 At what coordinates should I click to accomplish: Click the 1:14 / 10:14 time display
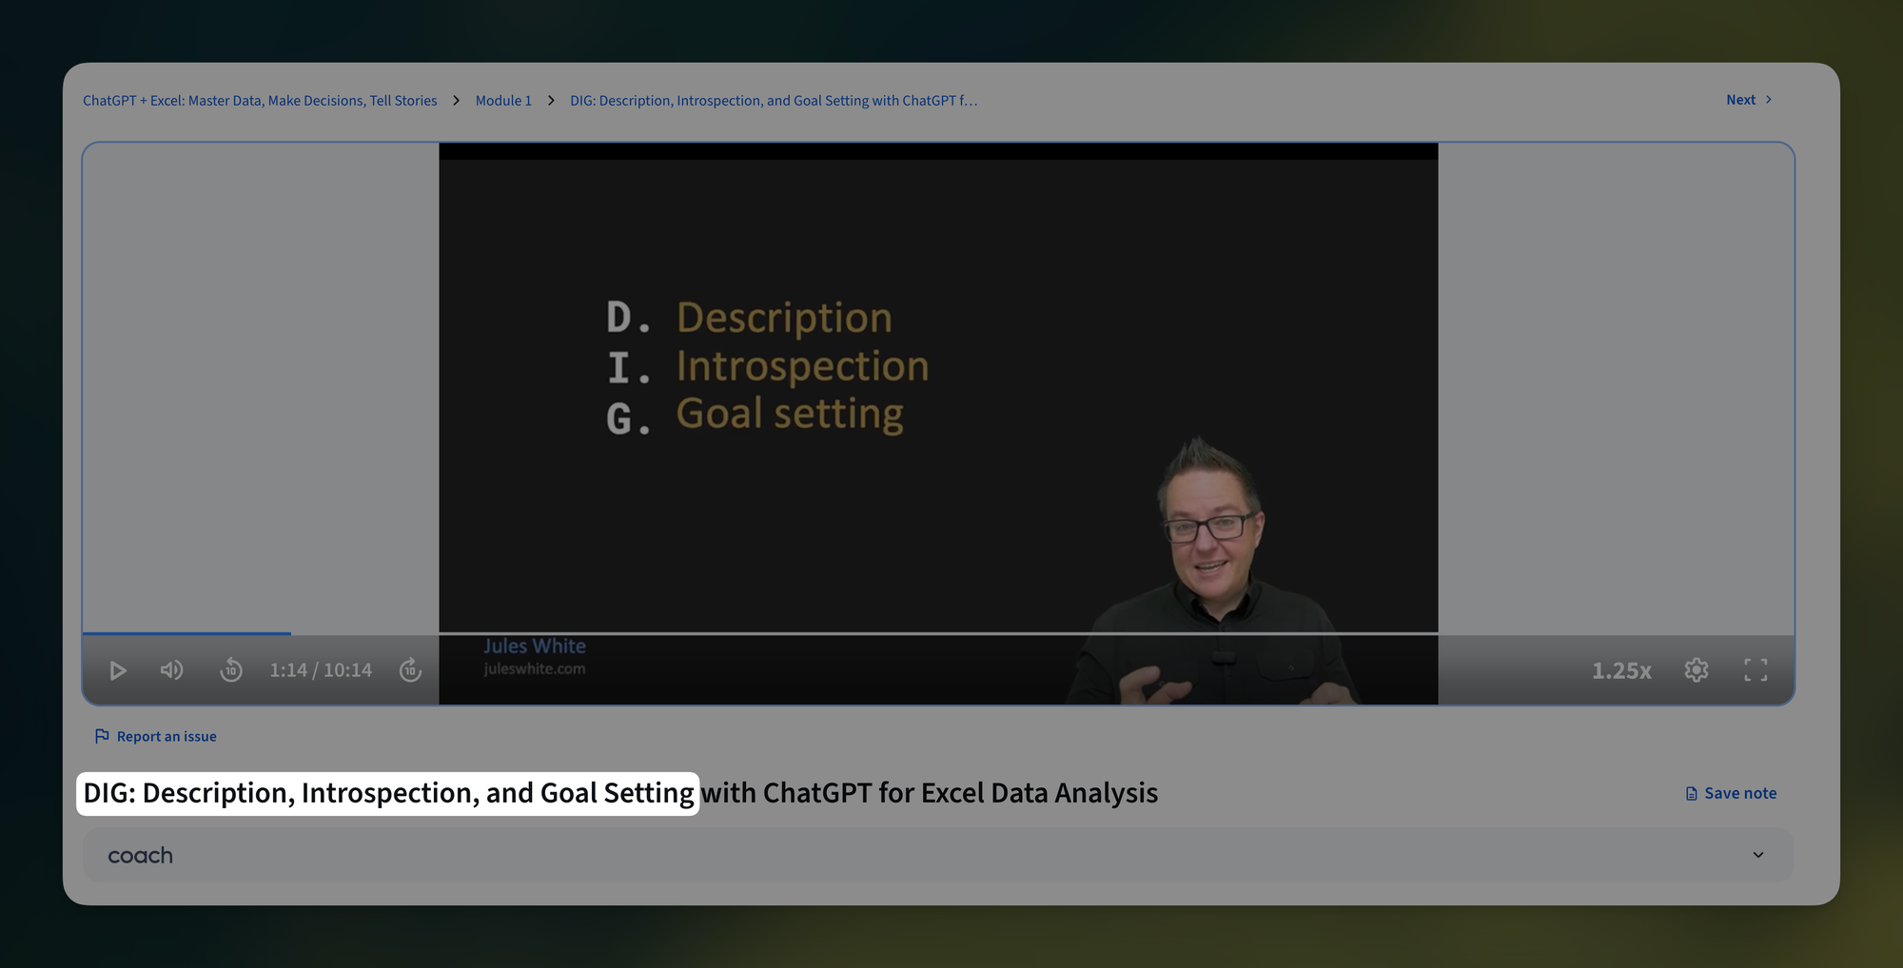click(321, 670)
